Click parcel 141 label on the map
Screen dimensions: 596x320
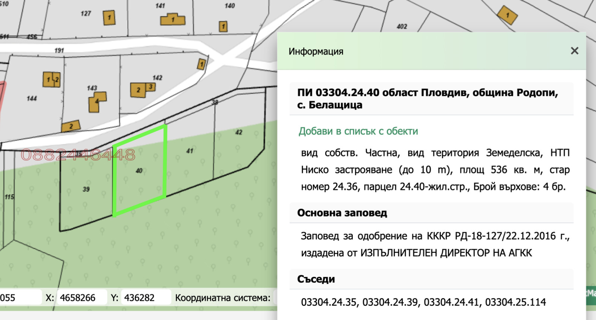point(160,6)
